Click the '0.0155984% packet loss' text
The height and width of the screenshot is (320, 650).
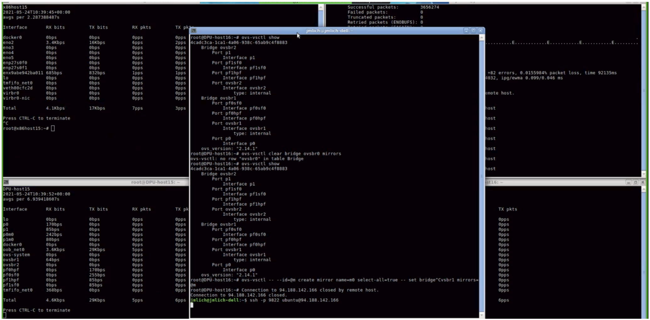(549, 73)
